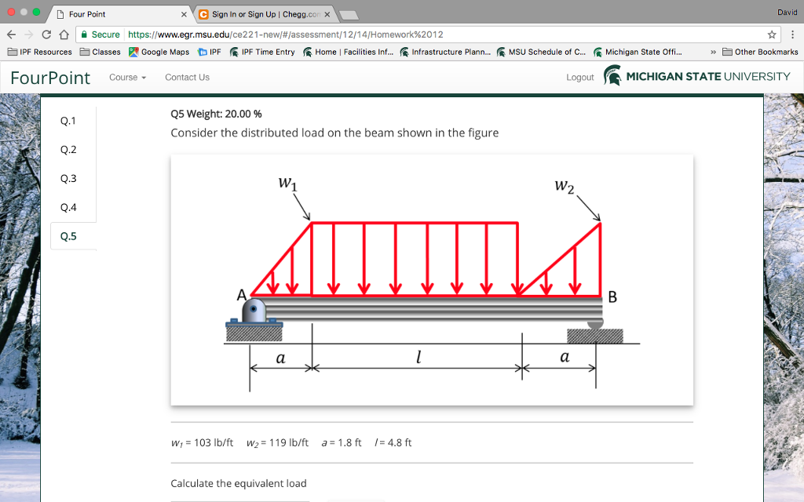Open the IPF bookmark

(209, 52)
